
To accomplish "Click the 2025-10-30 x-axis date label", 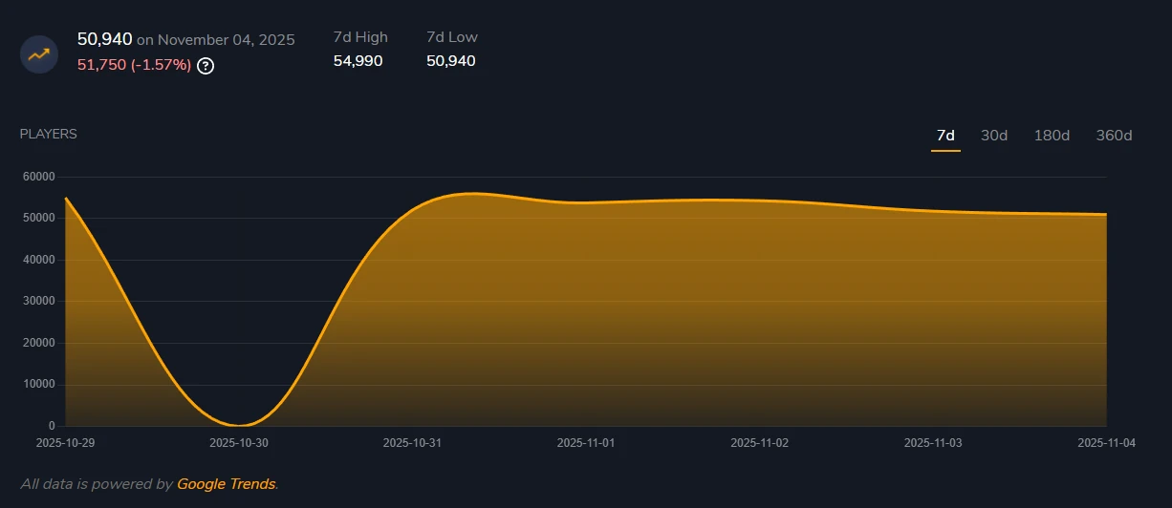I will click(x=238, y=443).
